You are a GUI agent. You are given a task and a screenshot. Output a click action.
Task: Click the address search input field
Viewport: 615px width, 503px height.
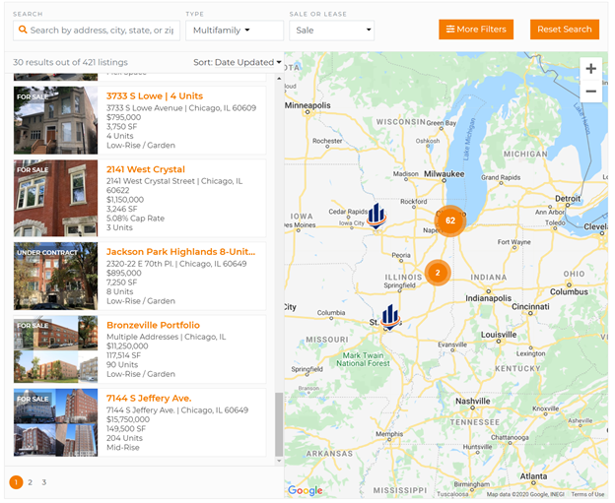click(x=97, y=31)
